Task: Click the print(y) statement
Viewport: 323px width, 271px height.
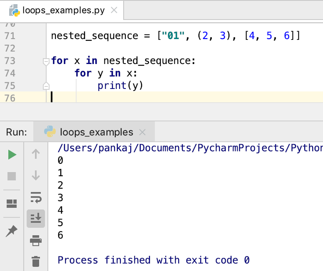Action: [120, 86]
